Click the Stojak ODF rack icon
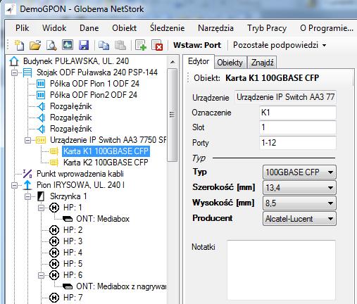357x304 pixels. click(x=27, y=72)
